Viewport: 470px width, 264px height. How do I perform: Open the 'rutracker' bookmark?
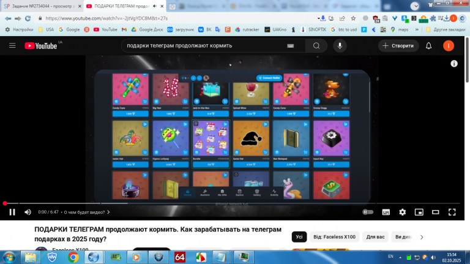click(x=247, y=29)
